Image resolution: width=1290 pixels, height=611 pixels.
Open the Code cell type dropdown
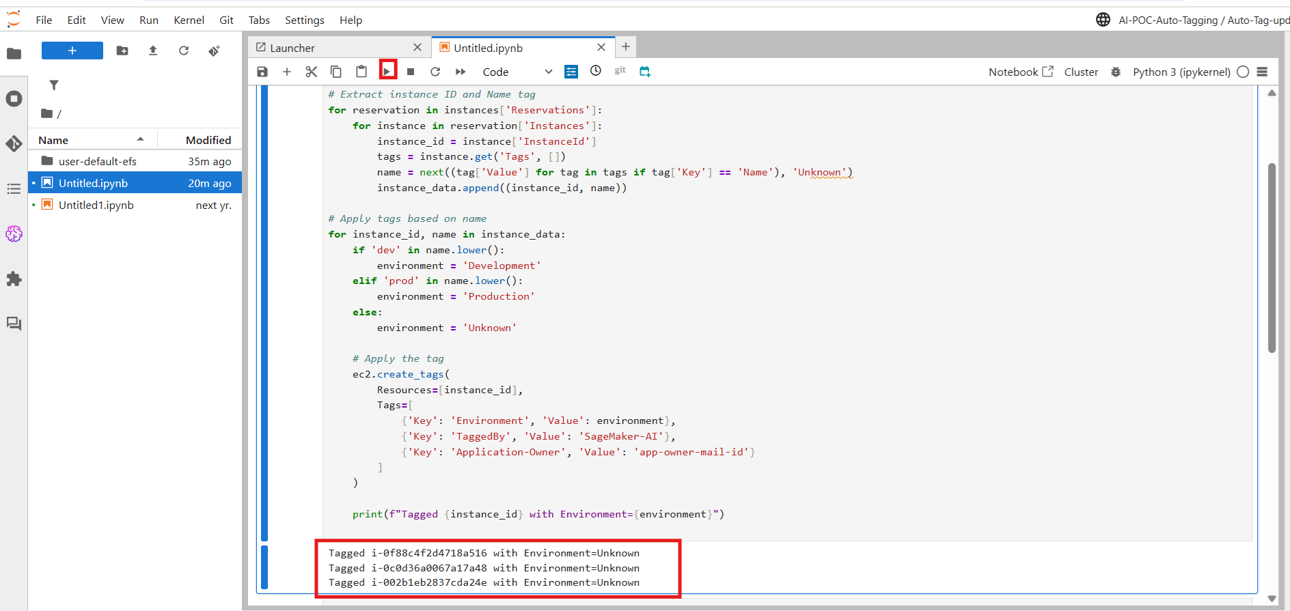pyautogui.click(x=517, y=72)
